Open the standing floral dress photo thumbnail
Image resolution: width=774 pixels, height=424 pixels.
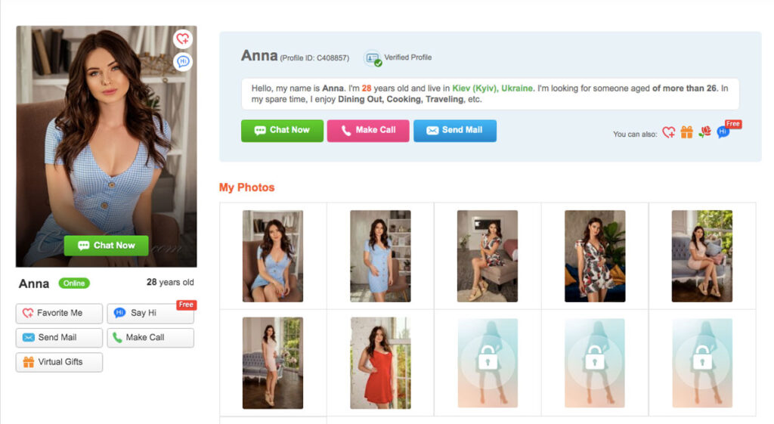[595, 256]
